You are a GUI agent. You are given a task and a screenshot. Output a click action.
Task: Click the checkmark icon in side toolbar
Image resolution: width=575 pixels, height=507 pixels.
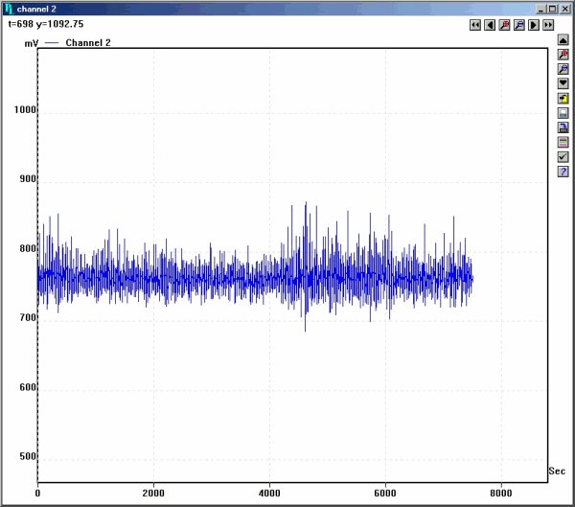[563, 156]
